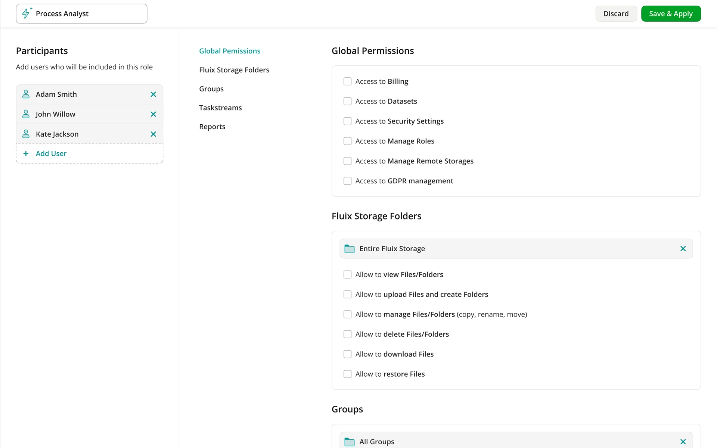Remove Entire Fluix Storage folder entry
Screen dimensions: 717x448
click(683, 249)
